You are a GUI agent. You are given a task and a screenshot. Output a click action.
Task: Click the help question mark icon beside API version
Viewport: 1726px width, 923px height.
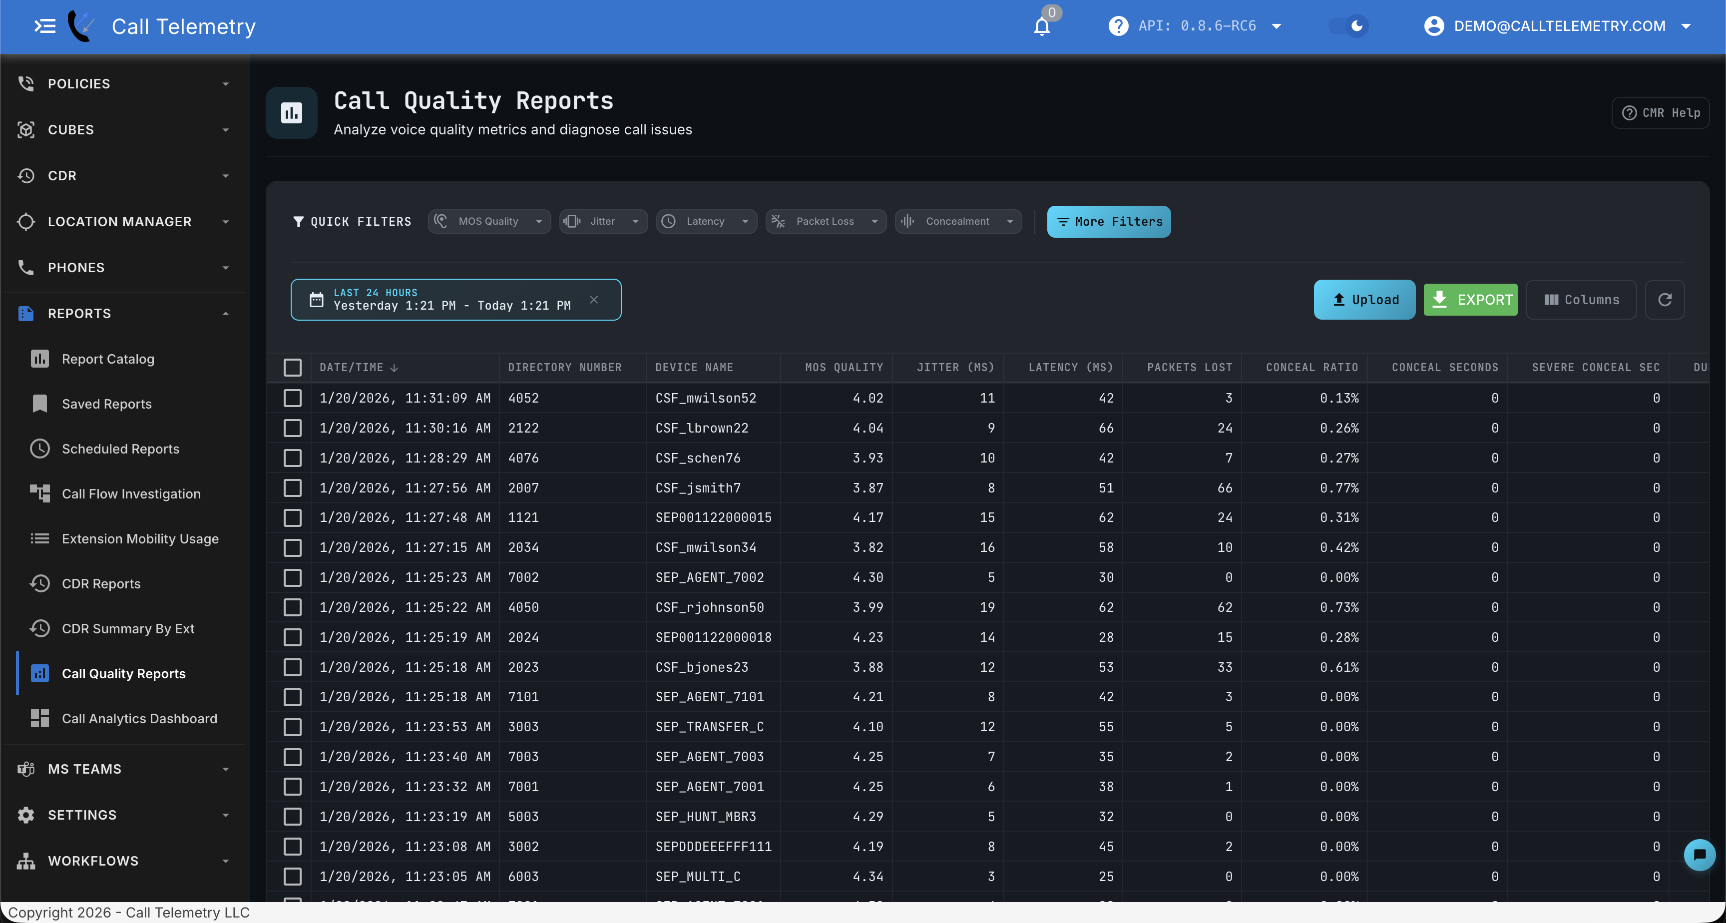tap(1118, 26)
